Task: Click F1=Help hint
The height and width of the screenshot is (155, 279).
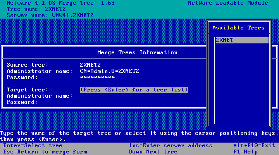Action: point(246,152)
